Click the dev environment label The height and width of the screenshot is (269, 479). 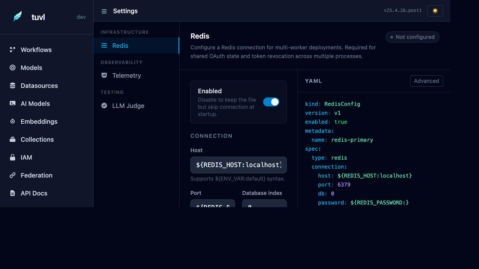pos(81,17)
